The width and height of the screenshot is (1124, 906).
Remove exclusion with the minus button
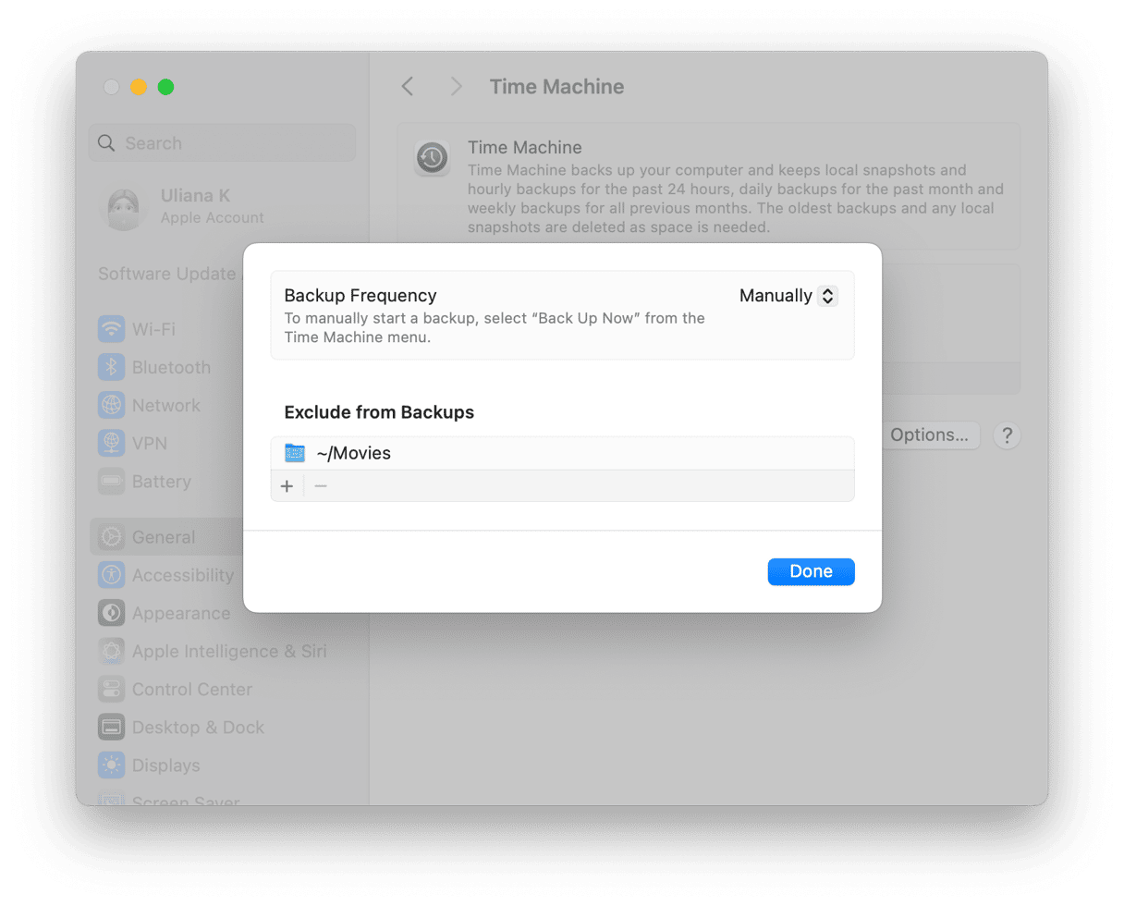click(321, 486)
